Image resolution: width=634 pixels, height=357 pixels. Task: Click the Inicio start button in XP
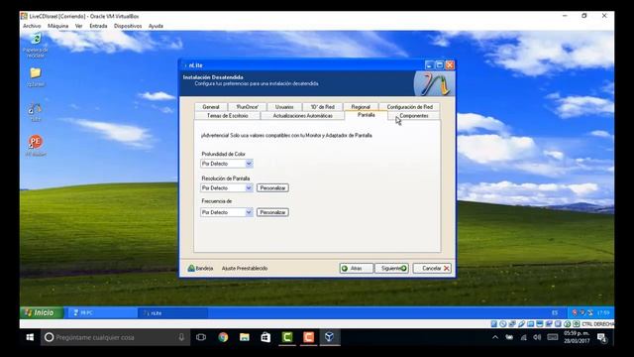pyautogui.click(x=42, y=312)
